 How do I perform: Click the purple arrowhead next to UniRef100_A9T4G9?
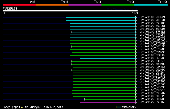(136, 102)
